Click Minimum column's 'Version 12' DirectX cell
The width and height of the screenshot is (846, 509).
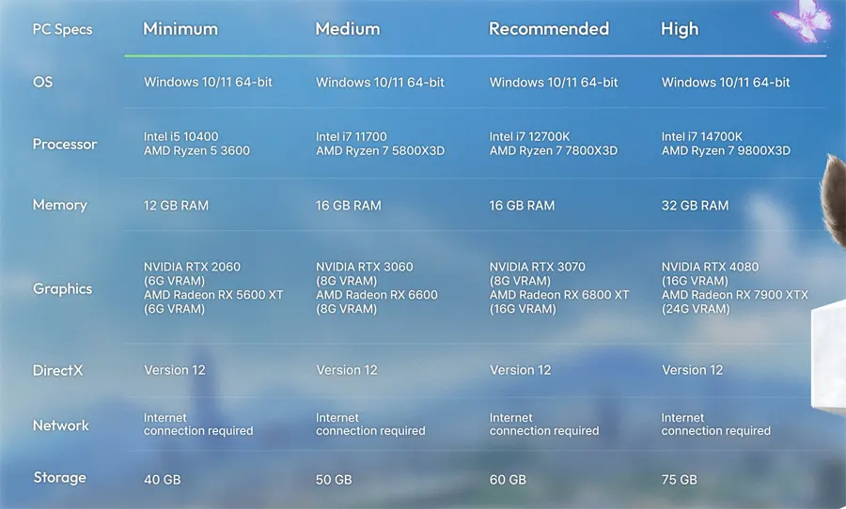click(174, 370)
